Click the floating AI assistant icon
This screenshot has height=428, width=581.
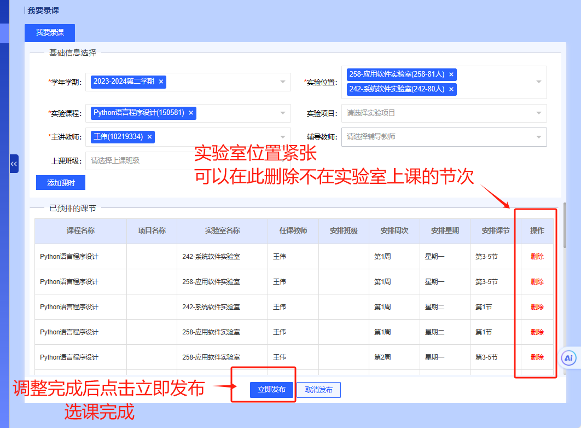pyautogui.click(x=569, y=358)
